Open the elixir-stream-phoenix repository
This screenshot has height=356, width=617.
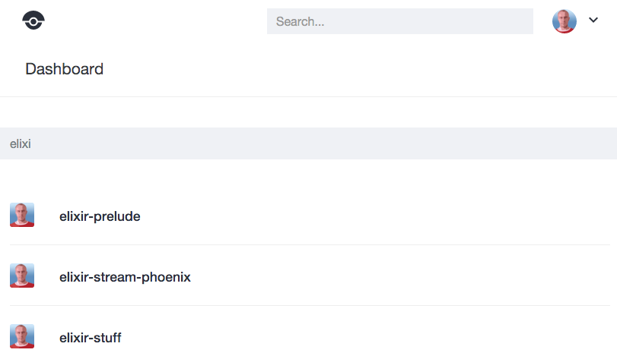[x=125, y=277]
